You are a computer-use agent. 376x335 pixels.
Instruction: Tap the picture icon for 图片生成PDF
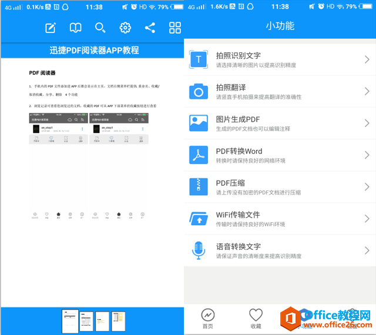pos(199,123)
